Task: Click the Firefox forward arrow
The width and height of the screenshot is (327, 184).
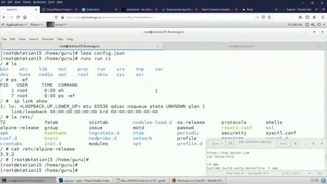Action: point(11,17)
